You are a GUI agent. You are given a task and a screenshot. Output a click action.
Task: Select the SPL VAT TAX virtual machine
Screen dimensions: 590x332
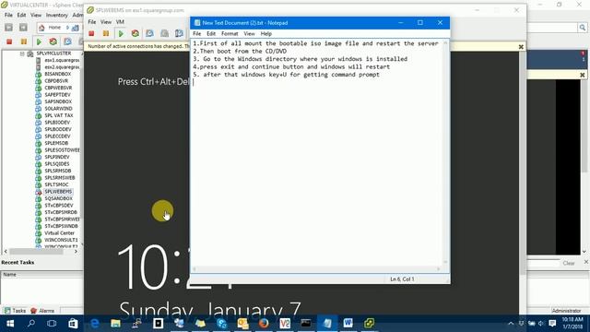(x=59, y=115)
